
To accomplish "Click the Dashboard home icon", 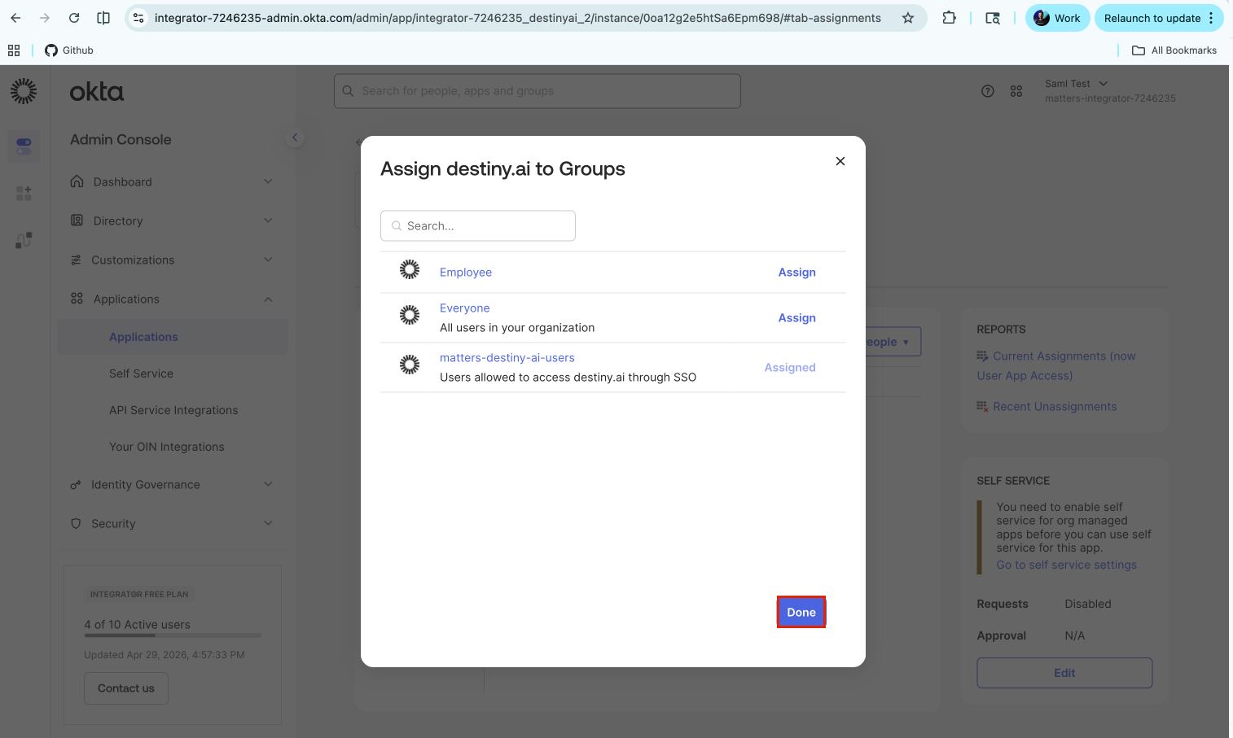I will coord(77,181).
